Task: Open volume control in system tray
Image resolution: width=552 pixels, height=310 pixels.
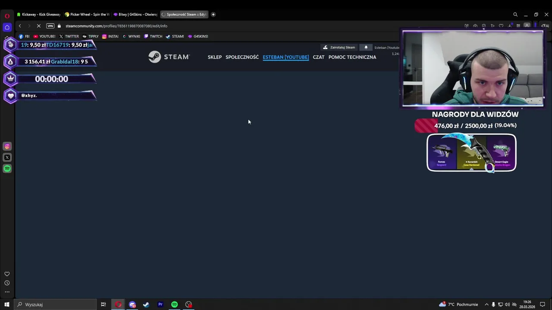Action: point(507,304)
